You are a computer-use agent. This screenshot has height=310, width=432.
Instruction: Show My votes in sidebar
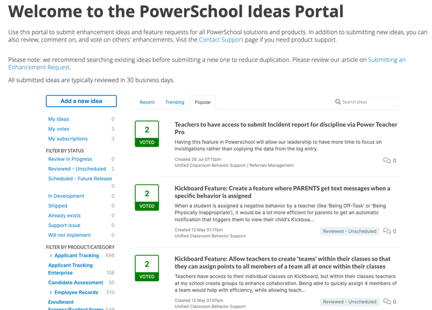tap(58, 129)
